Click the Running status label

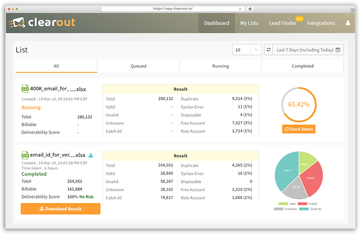pos(31,107)
